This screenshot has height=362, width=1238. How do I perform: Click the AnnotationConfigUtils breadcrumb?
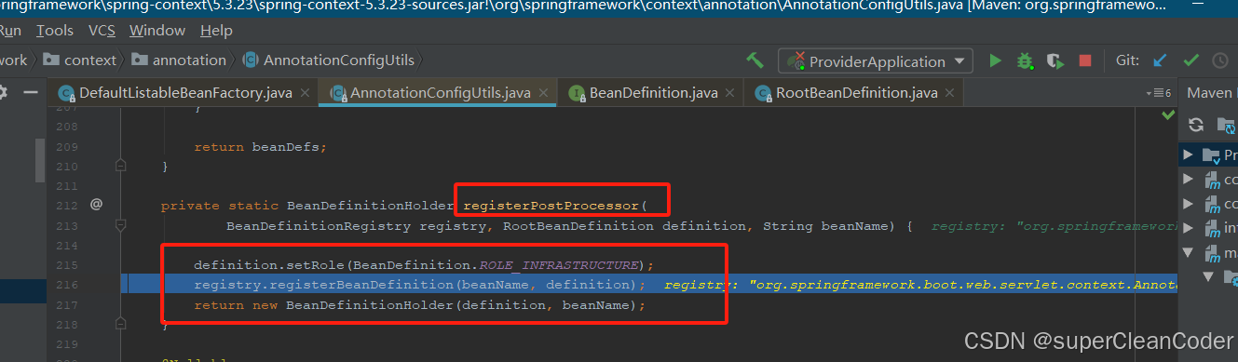click(328, 60)
